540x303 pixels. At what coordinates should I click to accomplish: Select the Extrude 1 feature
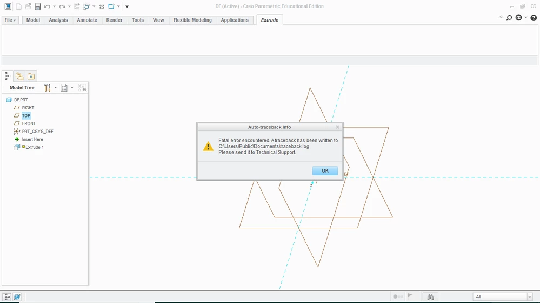(x=35, y=147)
